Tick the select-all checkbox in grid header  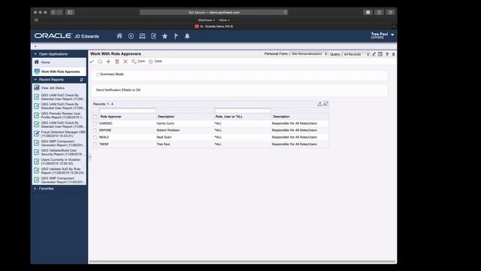(x=95, y=117)
